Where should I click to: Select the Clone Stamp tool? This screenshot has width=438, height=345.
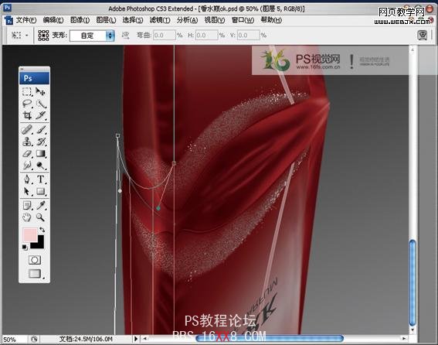coord(27,142)
